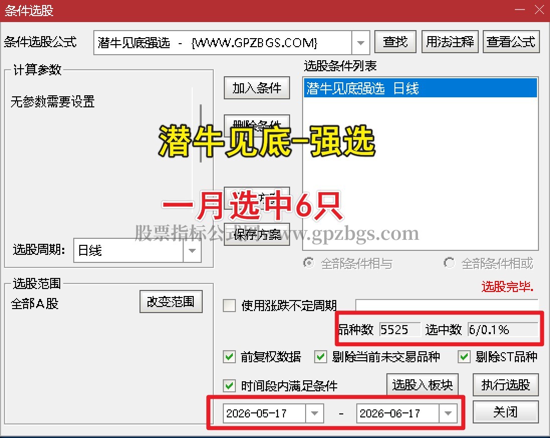Viewport: 550px width, 438px height.
Task: Click the 查找 button
Action: [395, 42]
